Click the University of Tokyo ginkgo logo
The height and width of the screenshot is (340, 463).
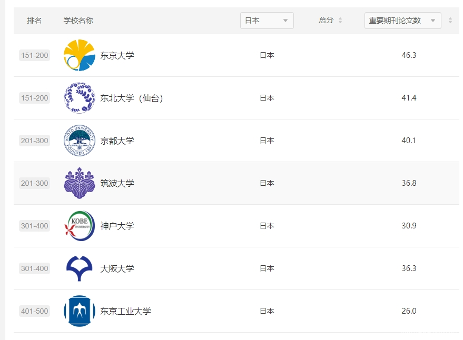tap(80, 55)
